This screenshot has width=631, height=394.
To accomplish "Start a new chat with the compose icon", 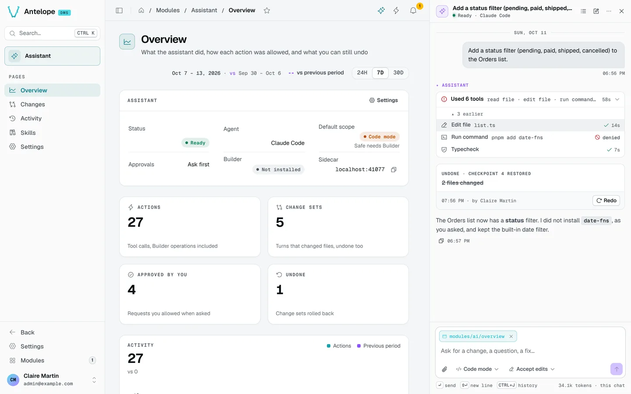I will pos(596,11).
